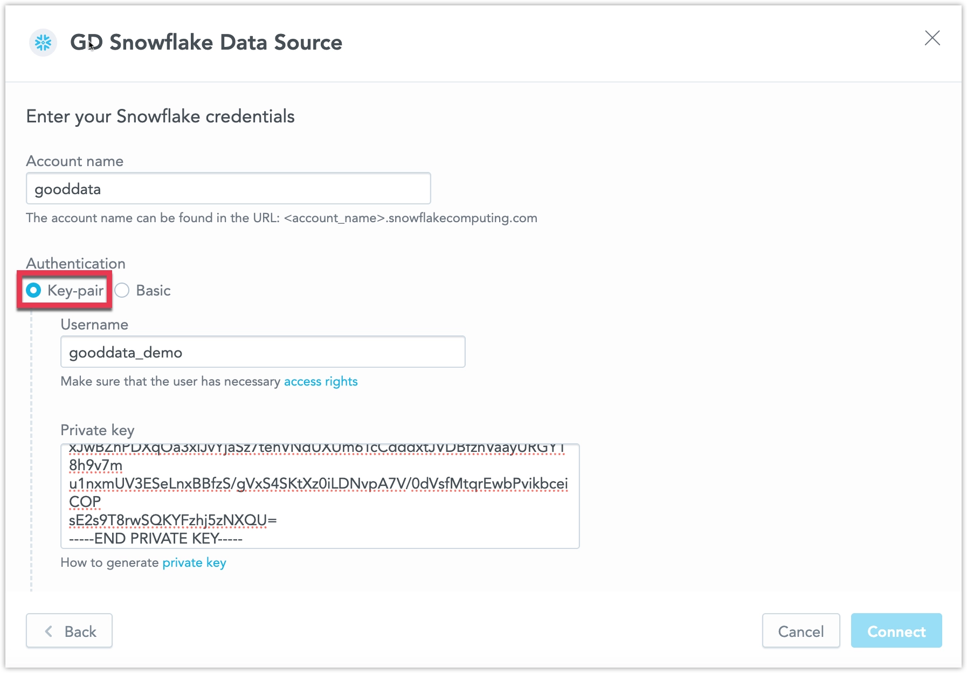Open the access rights link
This screenshot has height=673, width=967.
tap(321, 381)
